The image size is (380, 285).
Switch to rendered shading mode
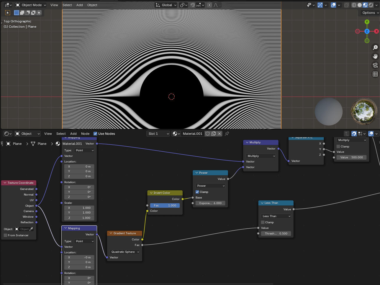tap(371, 5)
